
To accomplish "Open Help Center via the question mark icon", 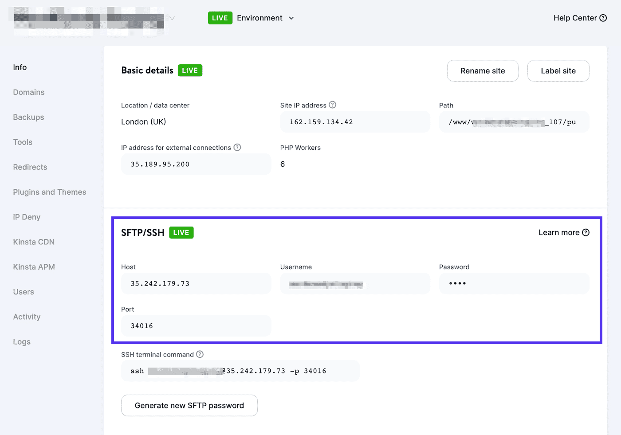I will point(603,18).
